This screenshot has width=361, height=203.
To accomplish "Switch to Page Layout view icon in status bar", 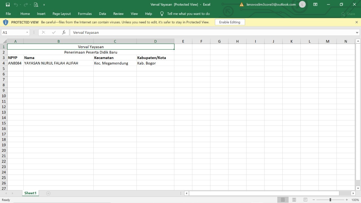I will click(x=294, y=200).
